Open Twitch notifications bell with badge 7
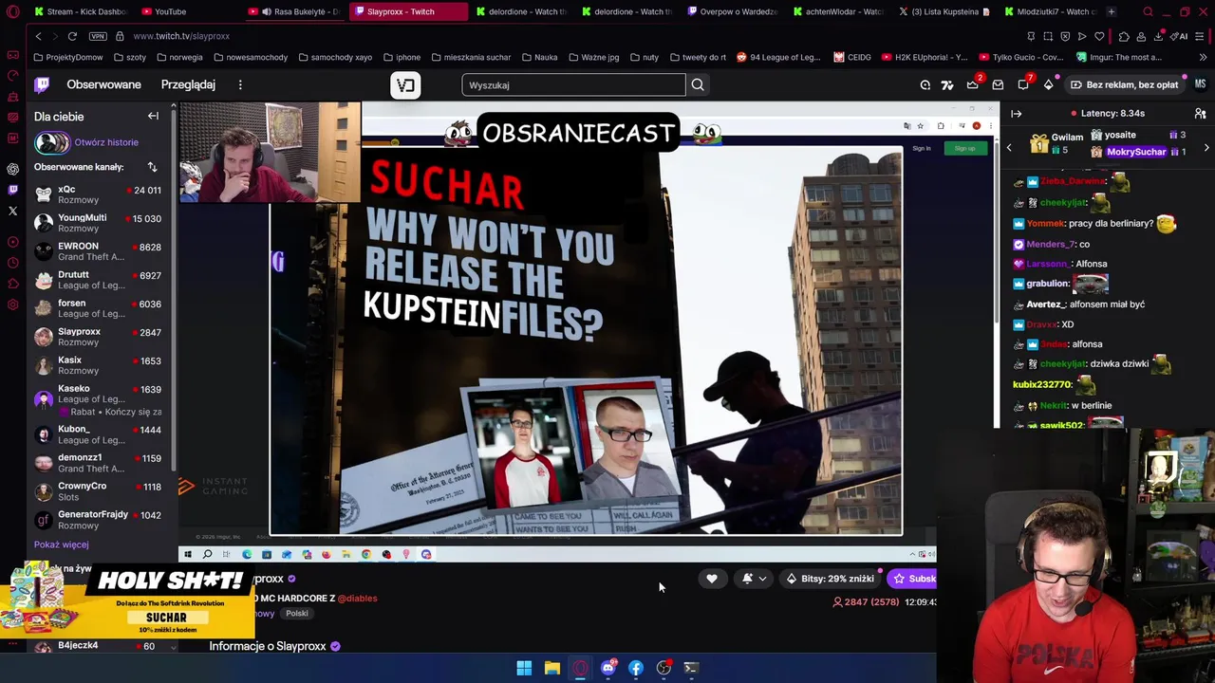 [x=1023, y=84]
